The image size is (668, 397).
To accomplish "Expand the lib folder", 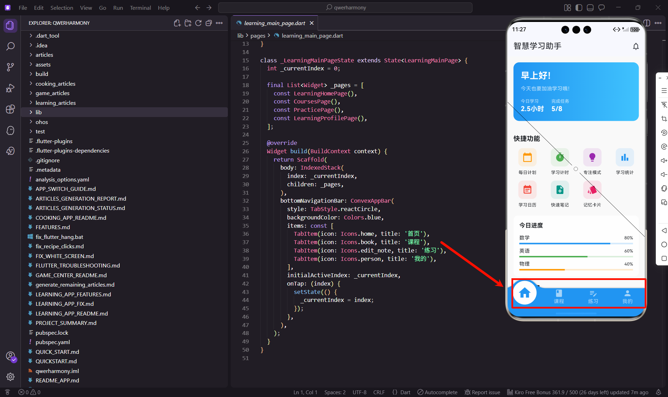I will (39, 112).
